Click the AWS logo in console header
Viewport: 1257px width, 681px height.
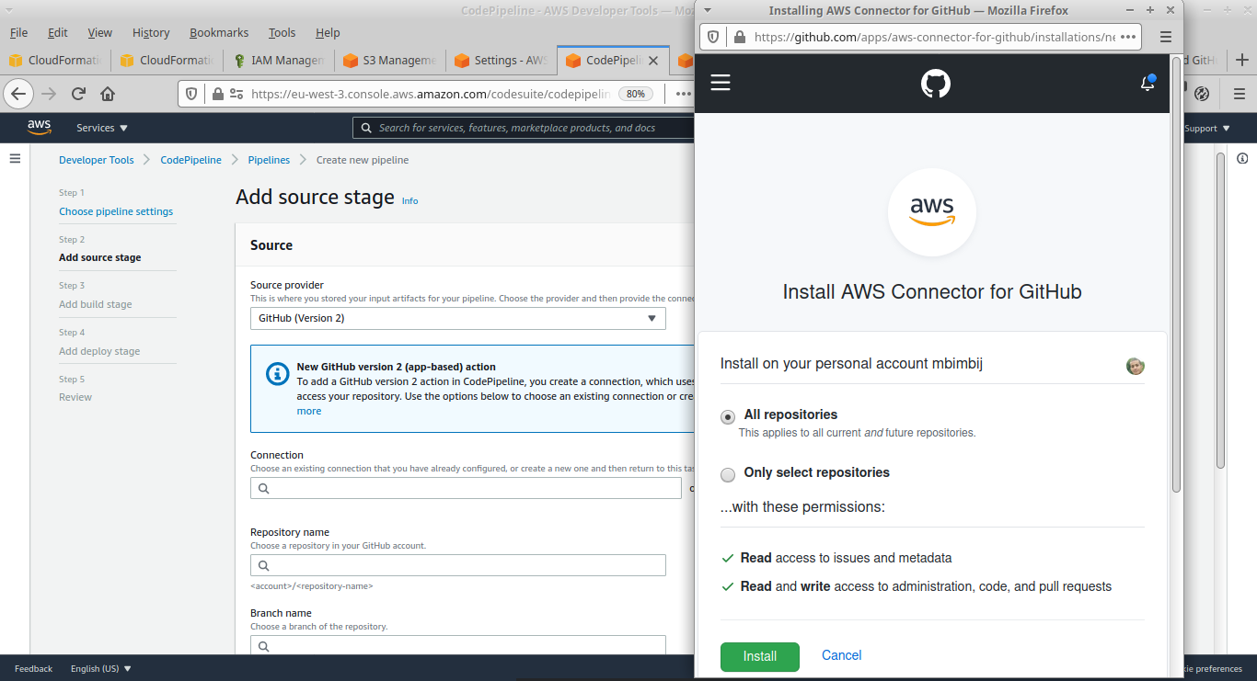tap(40, 128)
